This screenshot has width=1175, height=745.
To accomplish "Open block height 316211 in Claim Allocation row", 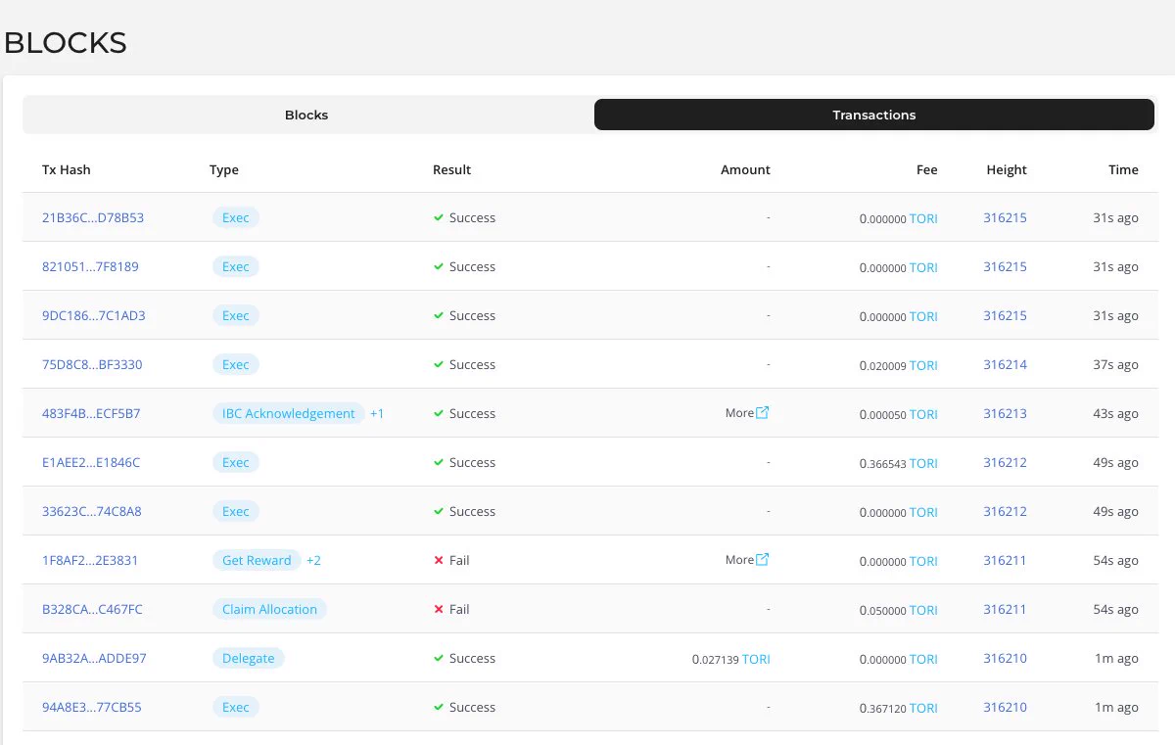I will (x=1005, y=609).
